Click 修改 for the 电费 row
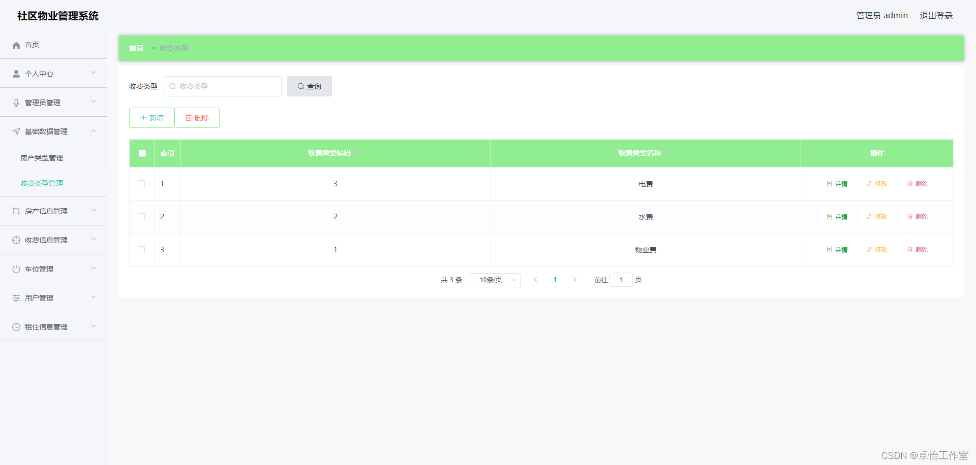This screenshot has width=976, height=465. tap(877, 184)
